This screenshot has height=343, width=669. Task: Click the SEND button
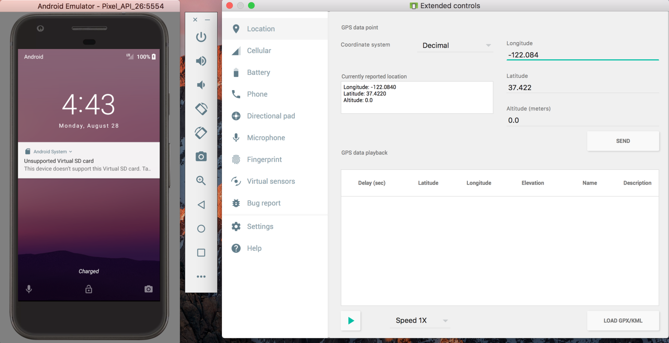(x=623, y=141)
